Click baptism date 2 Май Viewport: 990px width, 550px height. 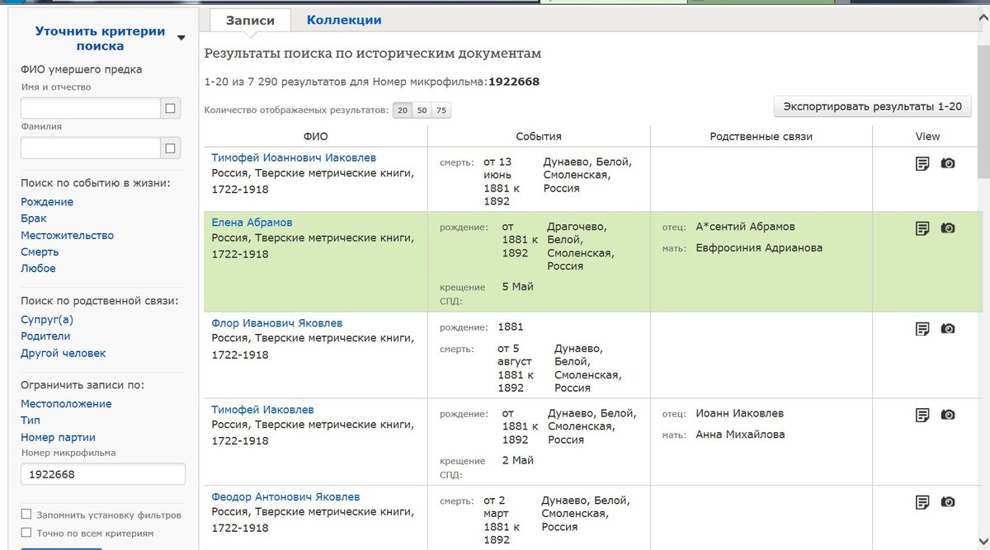pyautogui.click(x=518, y=460)
